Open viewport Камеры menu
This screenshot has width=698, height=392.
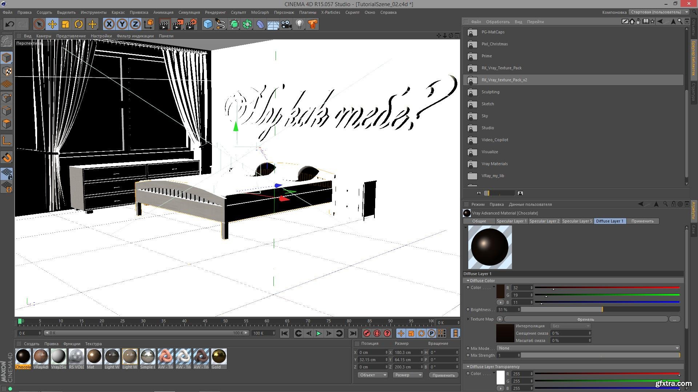point(44,36)
